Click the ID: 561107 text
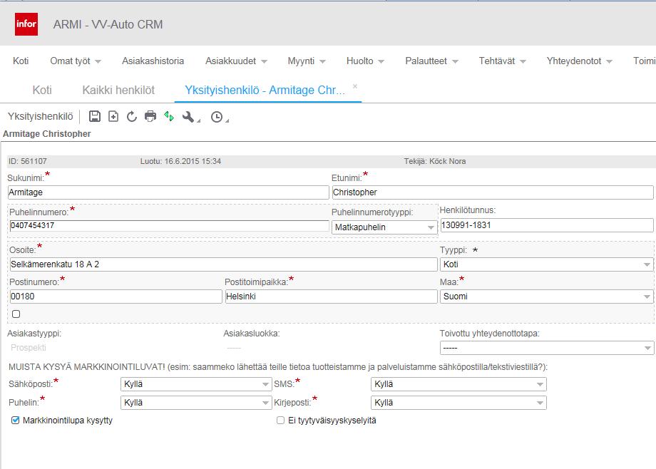 28,161
